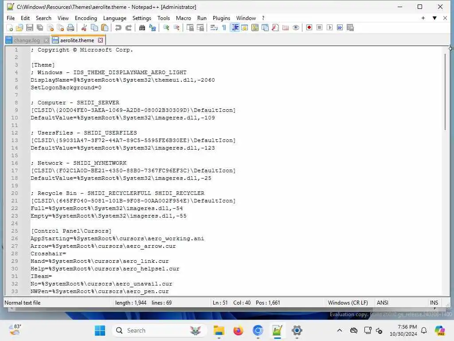Open the Function List toolbar icon
Image resolution: width=454 pixels, height=341 pixels.
click(x=275, y=28)
